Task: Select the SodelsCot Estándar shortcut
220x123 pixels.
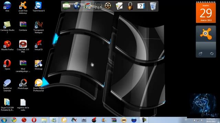Action: [7, 85]
